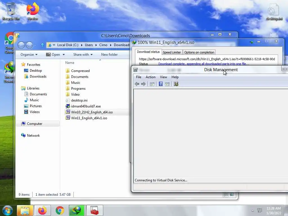288x216 pixels.
Task: Expand the breadcrumb arrow after Local Disk (C:)
Action: point(82,45)
